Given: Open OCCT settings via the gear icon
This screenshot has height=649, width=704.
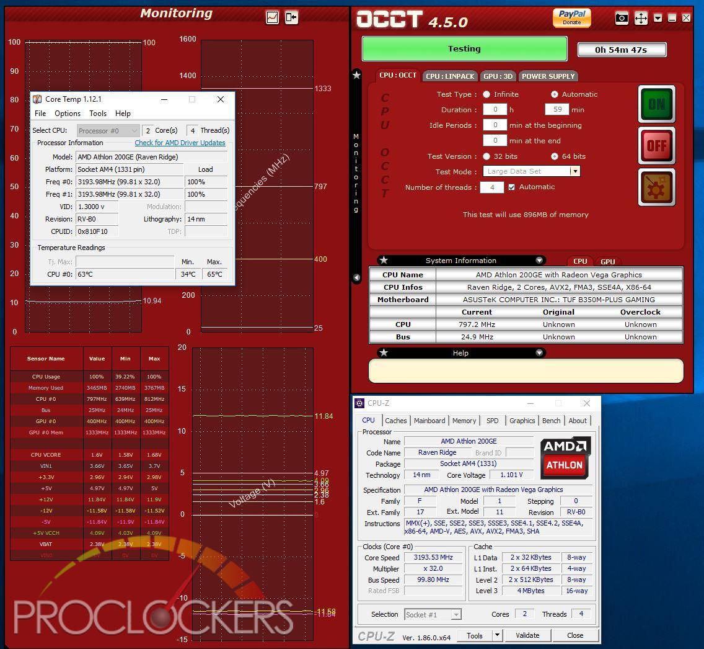Looking at the screenshot, I should coord(656,187).
